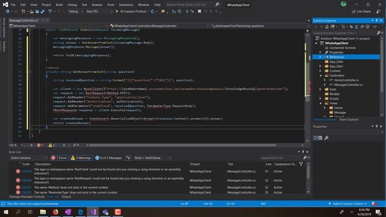Click the Refresh icon in Solution Explorer toolbar
Image resolution: width=386 pixels, height=217 pixels.
pyautogui.click(x=356, y=27)
